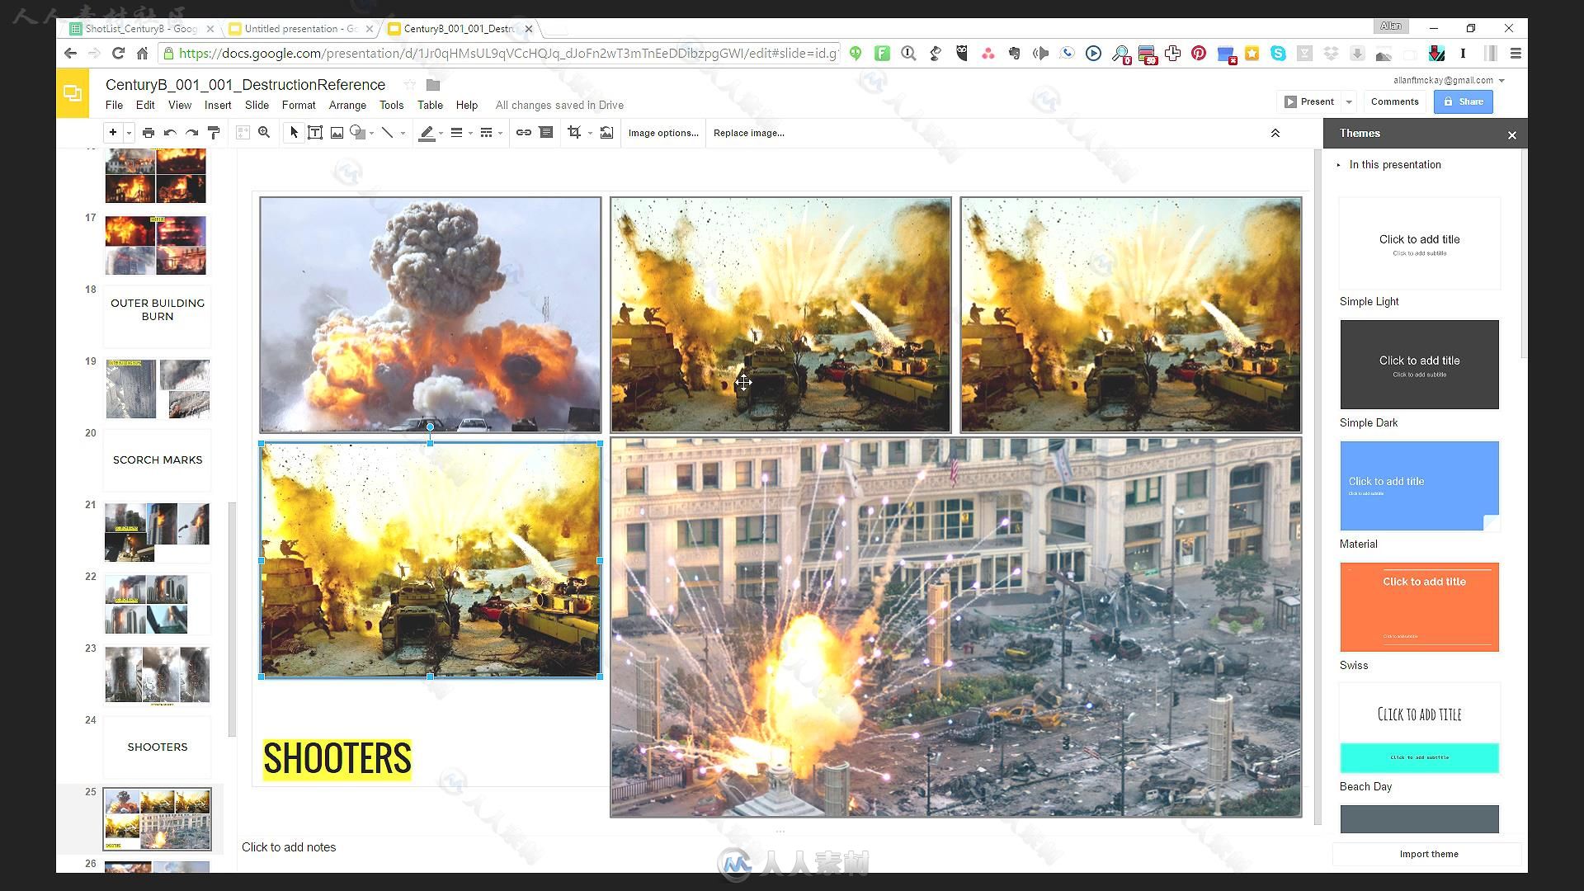
Task: Undo the last action
Action: (170, 133)
